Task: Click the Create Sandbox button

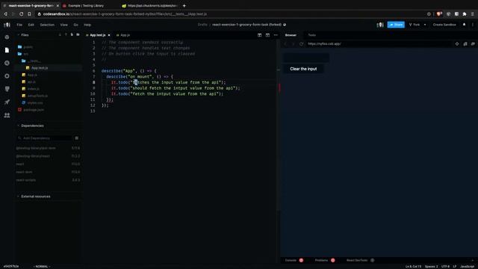Action: 444,25
